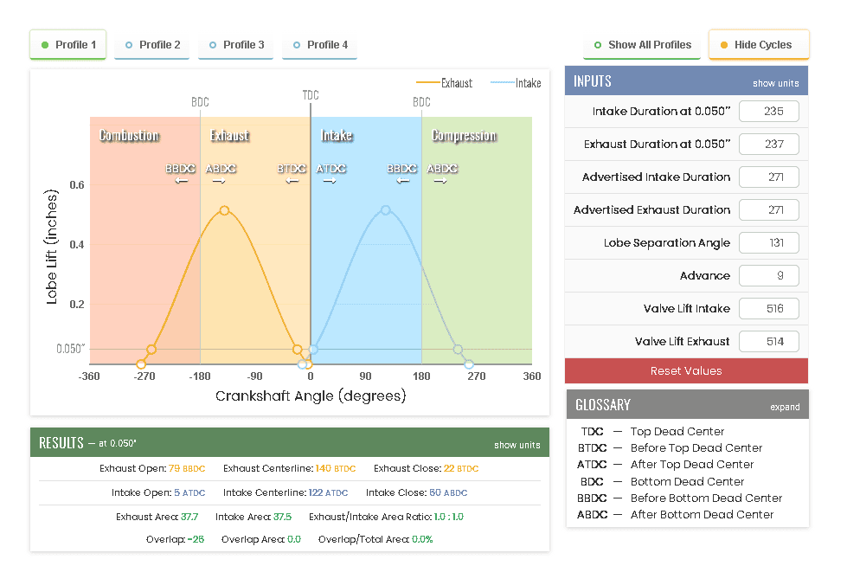Screen dimensions: 847x566
Task: Choose the Profile 4 tab
Action: (319, 45)
